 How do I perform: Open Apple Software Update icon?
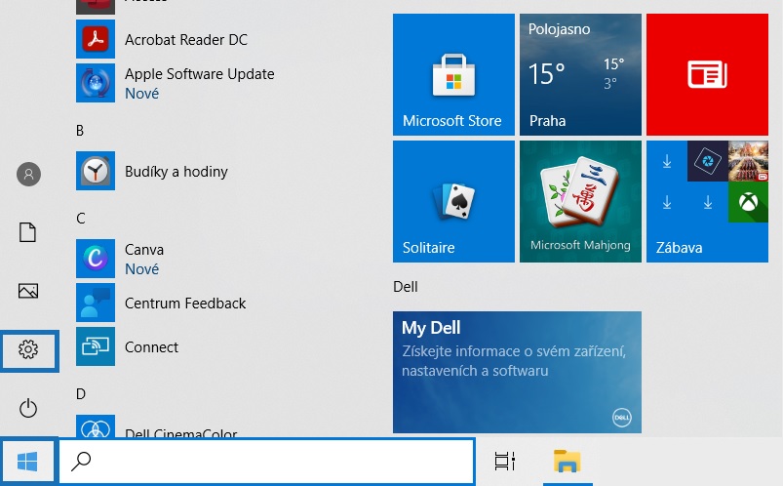tap(96, 83)
